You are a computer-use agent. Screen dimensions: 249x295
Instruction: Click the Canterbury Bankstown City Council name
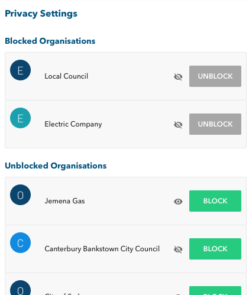(102, 249)
